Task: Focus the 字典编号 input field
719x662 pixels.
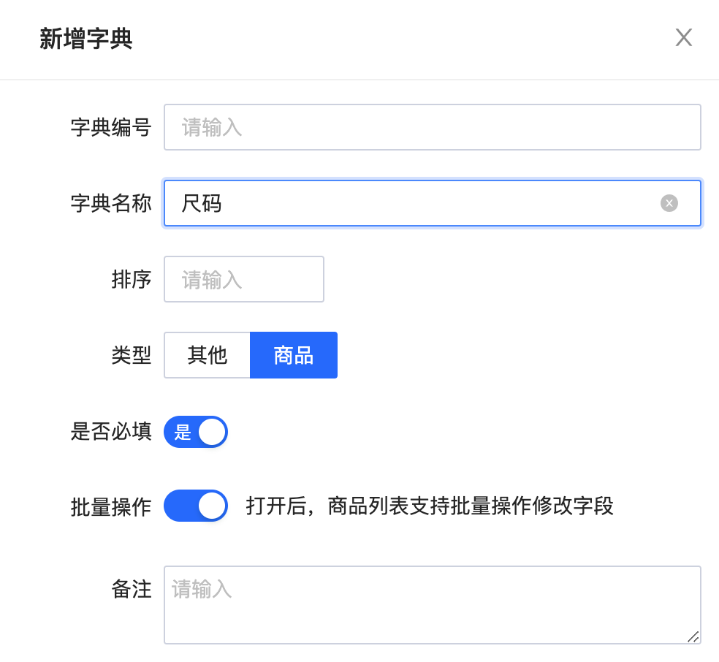Action: (432, 127)
